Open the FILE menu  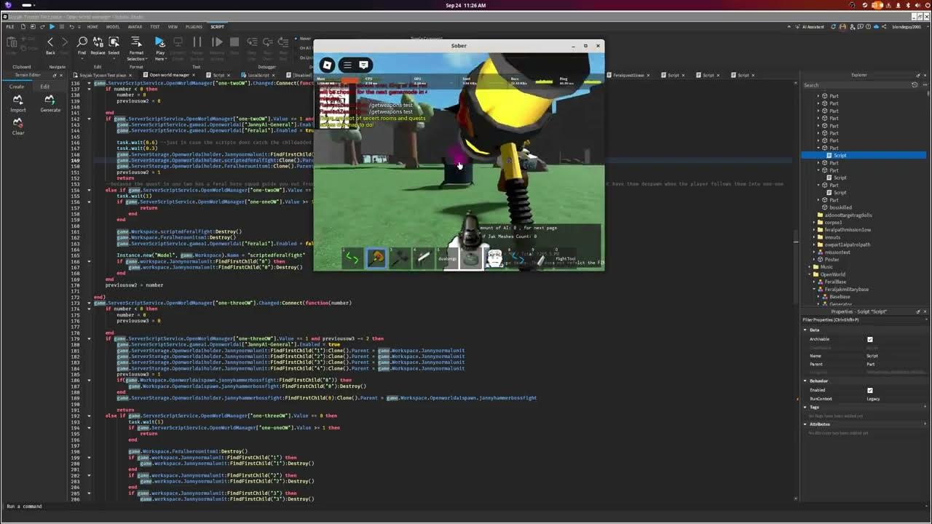10,27
